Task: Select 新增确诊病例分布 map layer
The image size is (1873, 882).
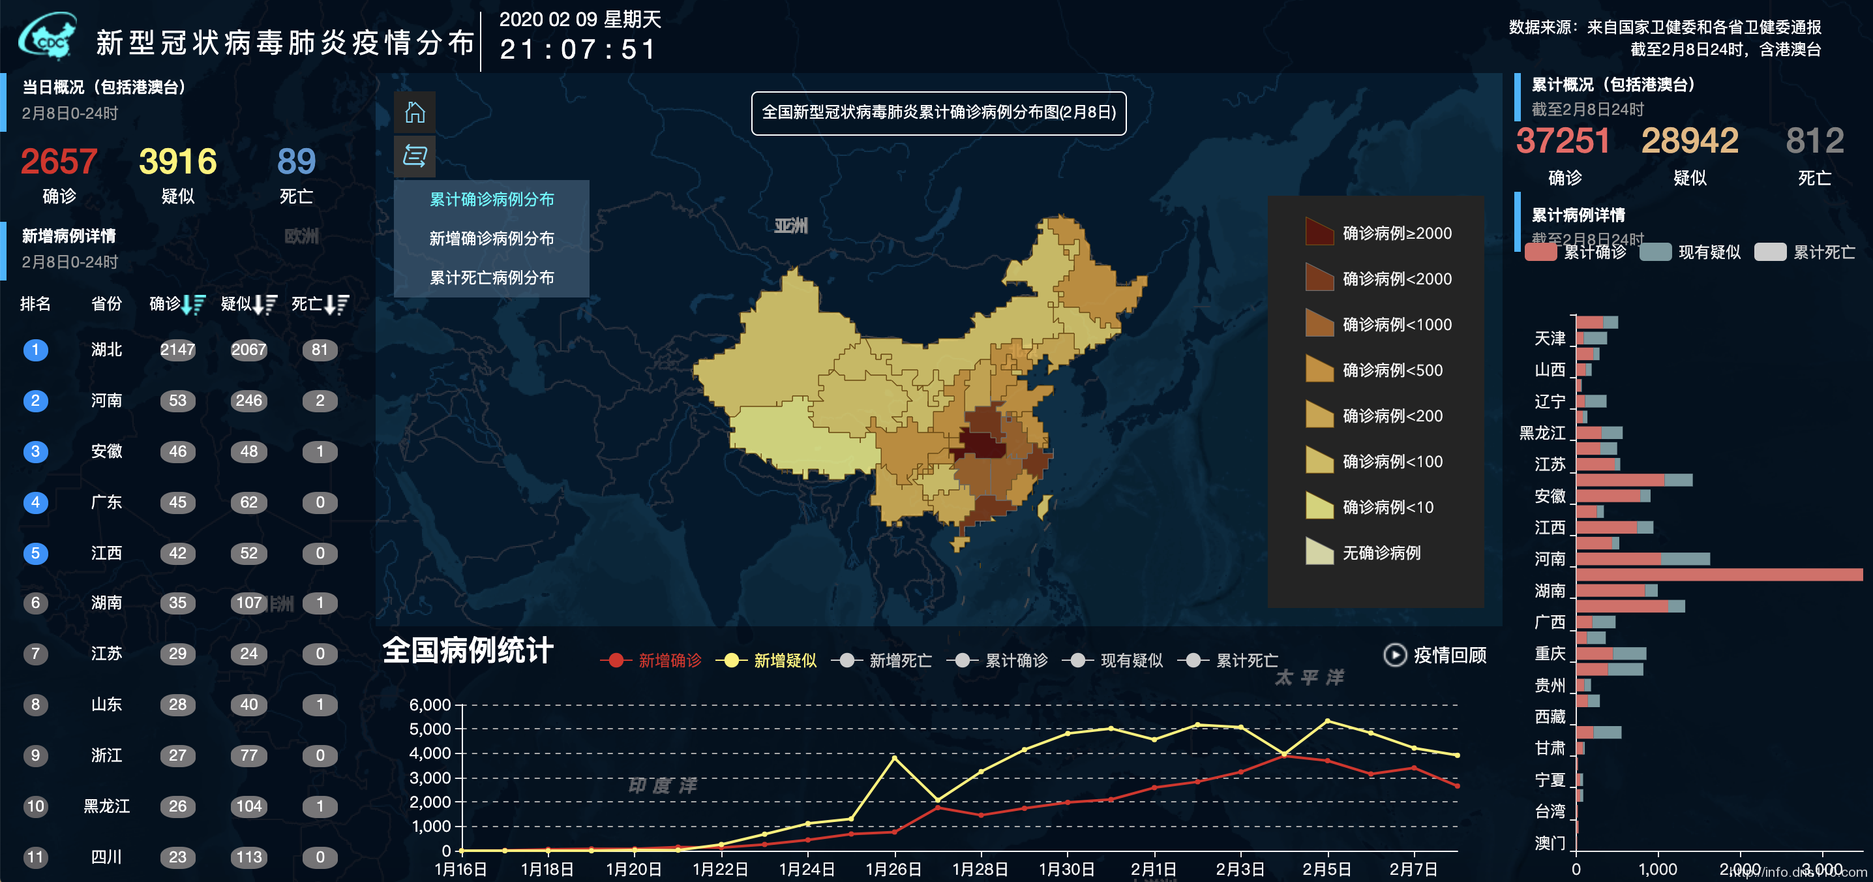Action: click(492, 239)
